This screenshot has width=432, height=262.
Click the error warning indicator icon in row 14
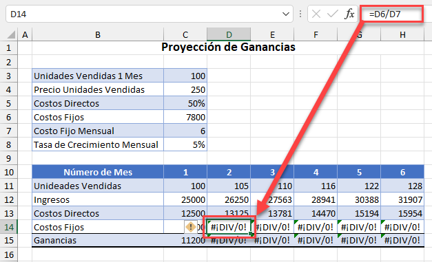[190, 227]
